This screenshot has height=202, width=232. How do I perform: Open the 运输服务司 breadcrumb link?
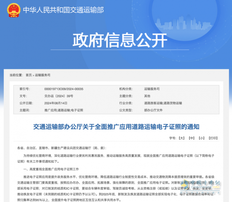point(43,75)
